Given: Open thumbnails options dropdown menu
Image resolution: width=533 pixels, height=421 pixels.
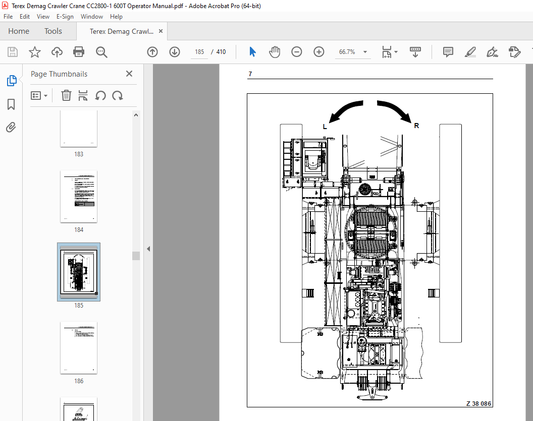Looking at the screenshot, I should point(39,95).
